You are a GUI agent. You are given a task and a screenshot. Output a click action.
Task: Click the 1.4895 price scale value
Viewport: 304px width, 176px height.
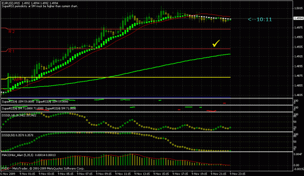tap(299, 66)
